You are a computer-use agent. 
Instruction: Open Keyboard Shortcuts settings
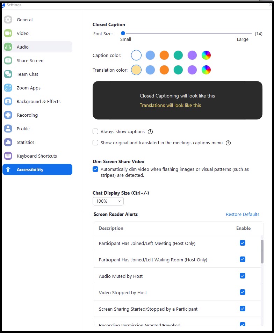37,156
